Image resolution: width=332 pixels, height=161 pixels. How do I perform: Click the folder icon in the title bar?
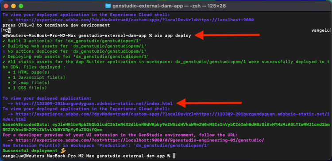[108, 6]
